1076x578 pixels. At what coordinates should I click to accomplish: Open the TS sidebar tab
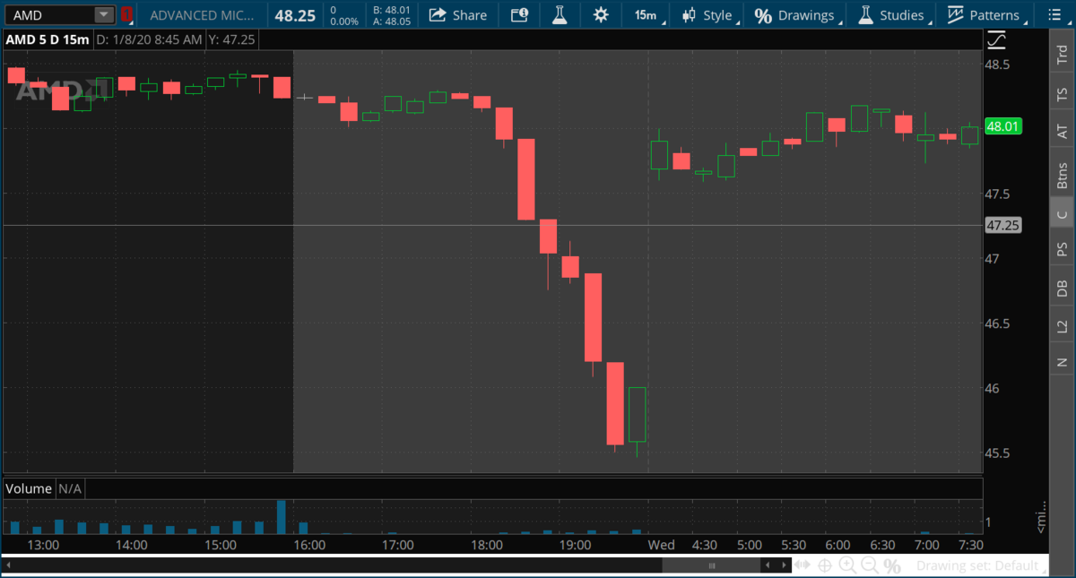click(x=1062, y=94)
